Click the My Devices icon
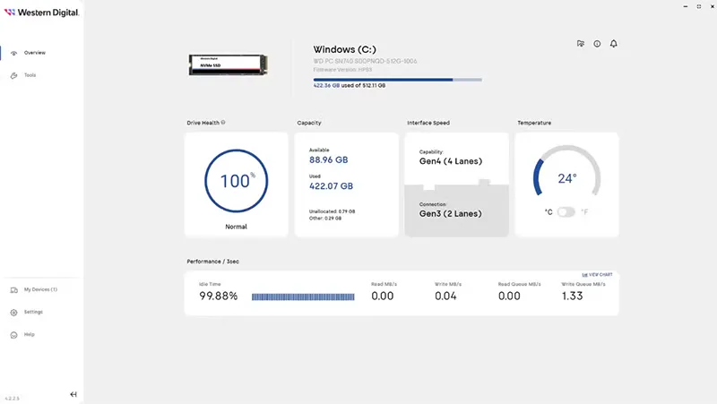The image size is (717, 404). [x=13, y=290]
